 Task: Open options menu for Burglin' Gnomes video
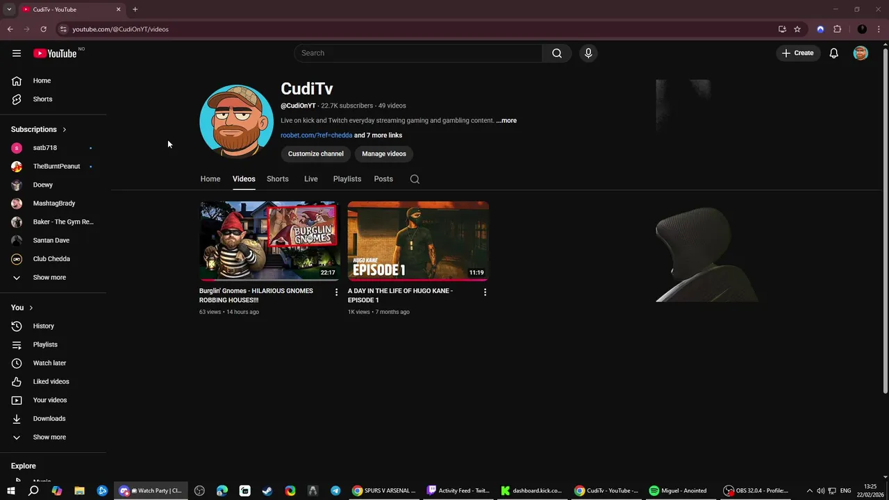[x=337, y=292]
